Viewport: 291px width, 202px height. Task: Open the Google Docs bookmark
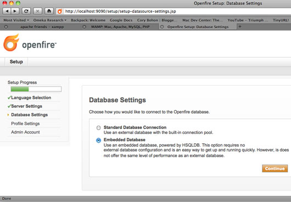tap(121, 20)
